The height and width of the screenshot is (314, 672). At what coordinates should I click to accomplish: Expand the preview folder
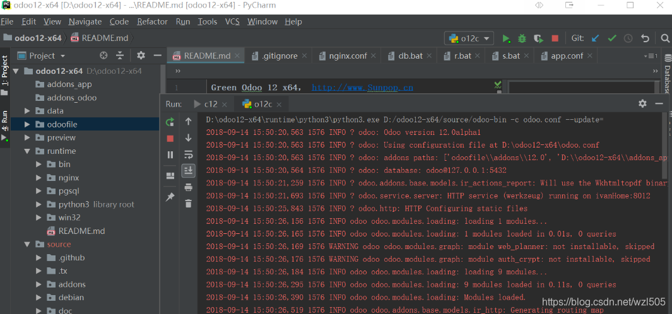[27, 138]
